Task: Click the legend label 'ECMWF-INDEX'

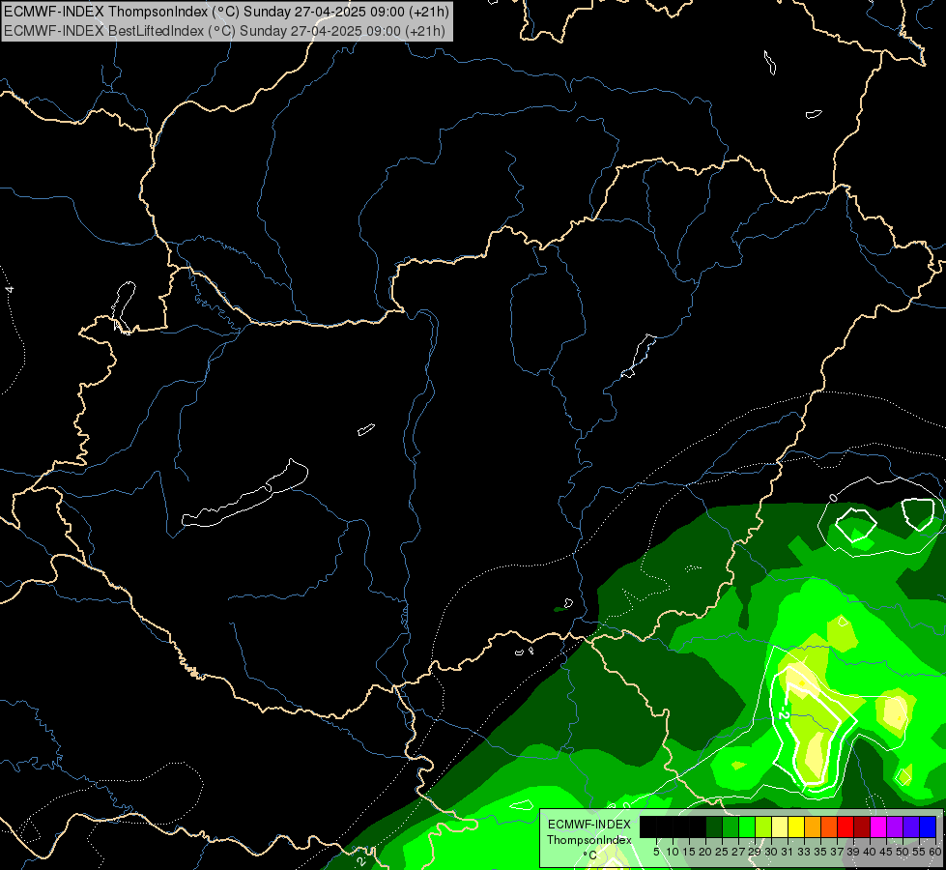Action: (x=589, y=825)
